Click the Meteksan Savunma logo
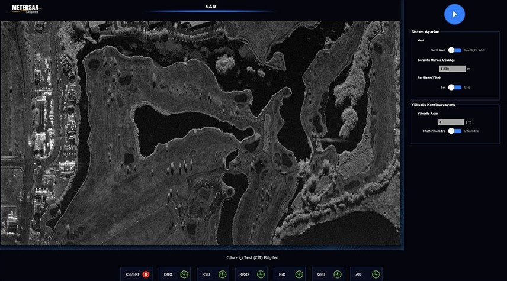This screenshot has height=281, width=507. 25,8
